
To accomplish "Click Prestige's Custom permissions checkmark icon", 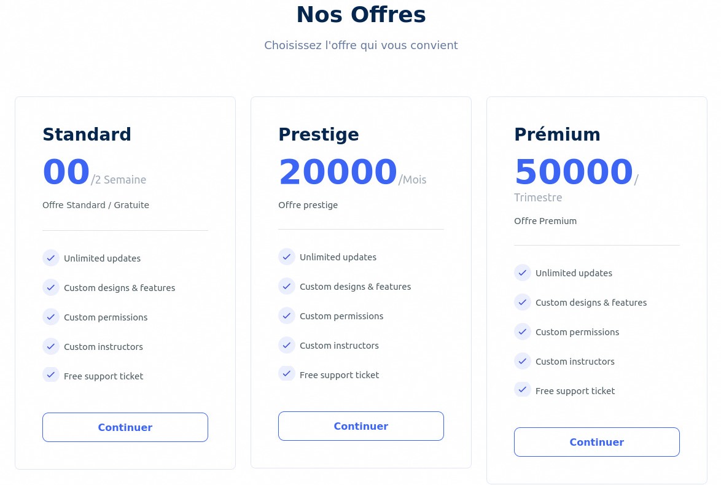I will point(286,316).
